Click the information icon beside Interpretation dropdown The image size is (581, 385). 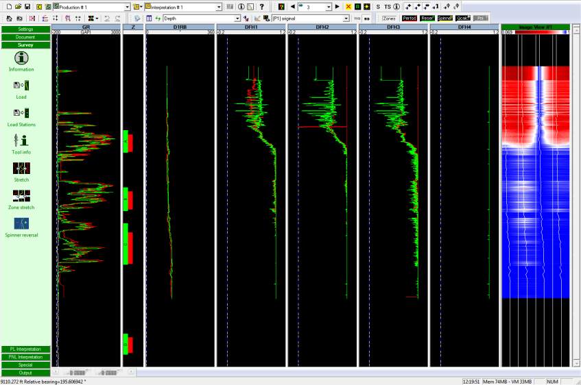pyautogui.click(x=241, y=7)
